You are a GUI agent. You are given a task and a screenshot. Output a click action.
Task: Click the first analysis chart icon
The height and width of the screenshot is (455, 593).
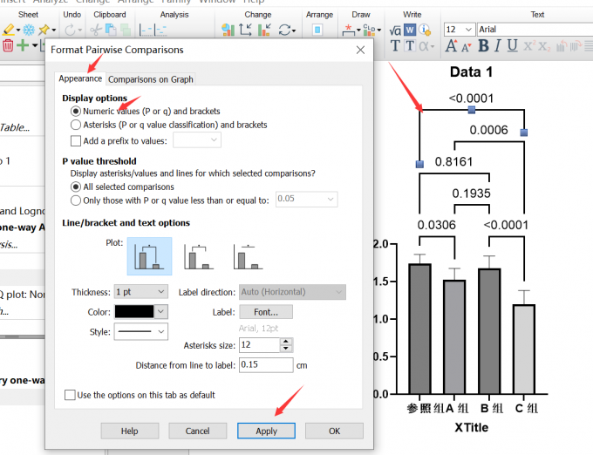(146, 30)
